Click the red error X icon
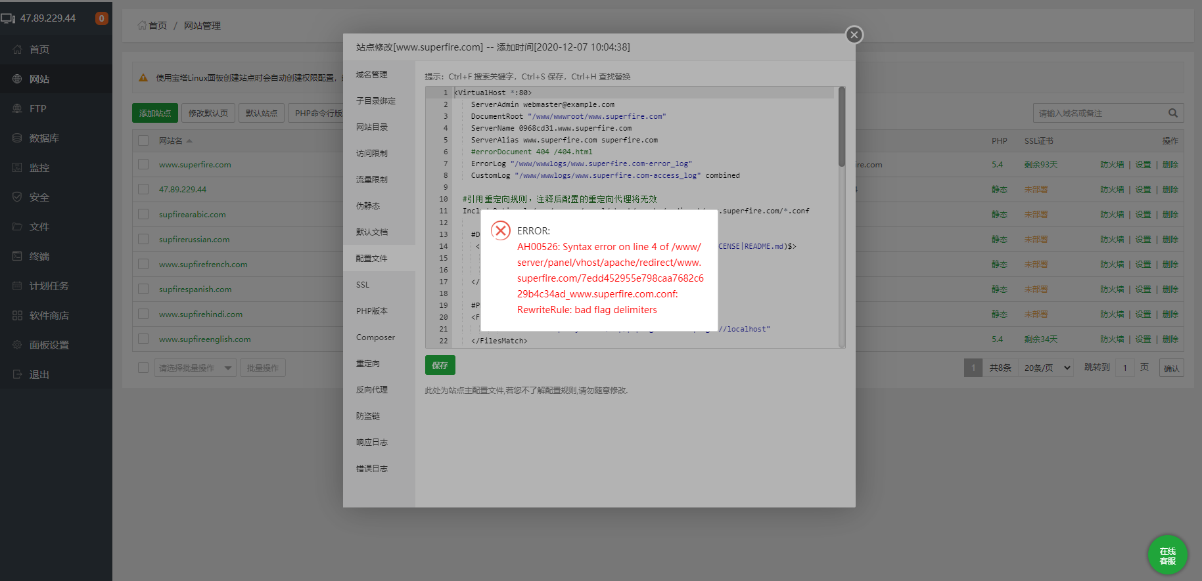1202x581 pixels. coord(501,230)
